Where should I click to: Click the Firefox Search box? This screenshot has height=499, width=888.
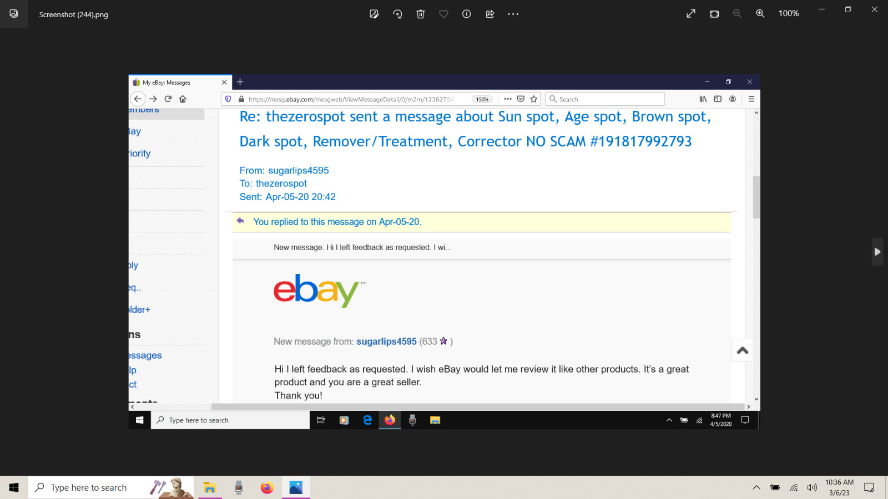[x=605, y=99]
